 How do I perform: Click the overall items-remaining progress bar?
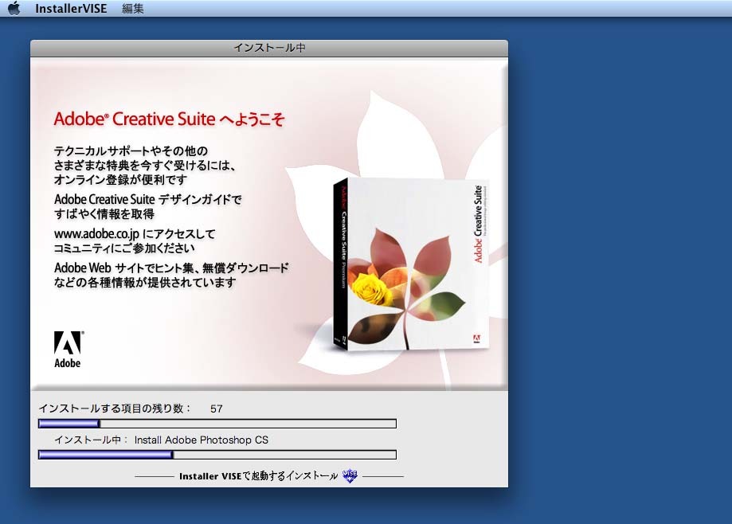point(217,424)
